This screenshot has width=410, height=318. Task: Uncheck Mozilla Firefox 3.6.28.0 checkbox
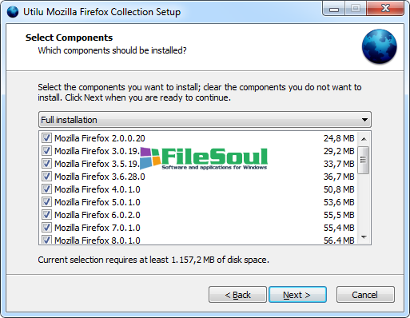point(46,177)
